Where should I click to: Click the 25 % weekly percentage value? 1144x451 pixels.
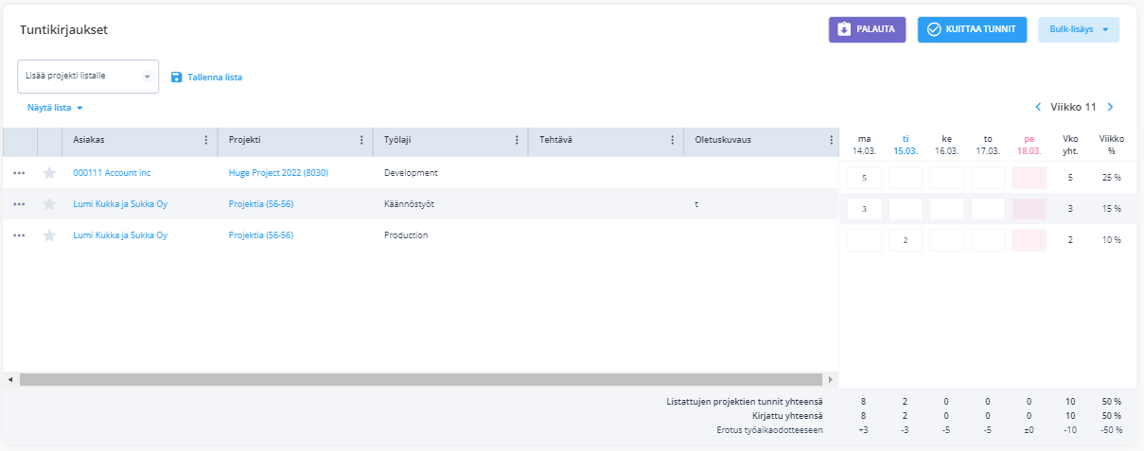(x=1112, y=178)
